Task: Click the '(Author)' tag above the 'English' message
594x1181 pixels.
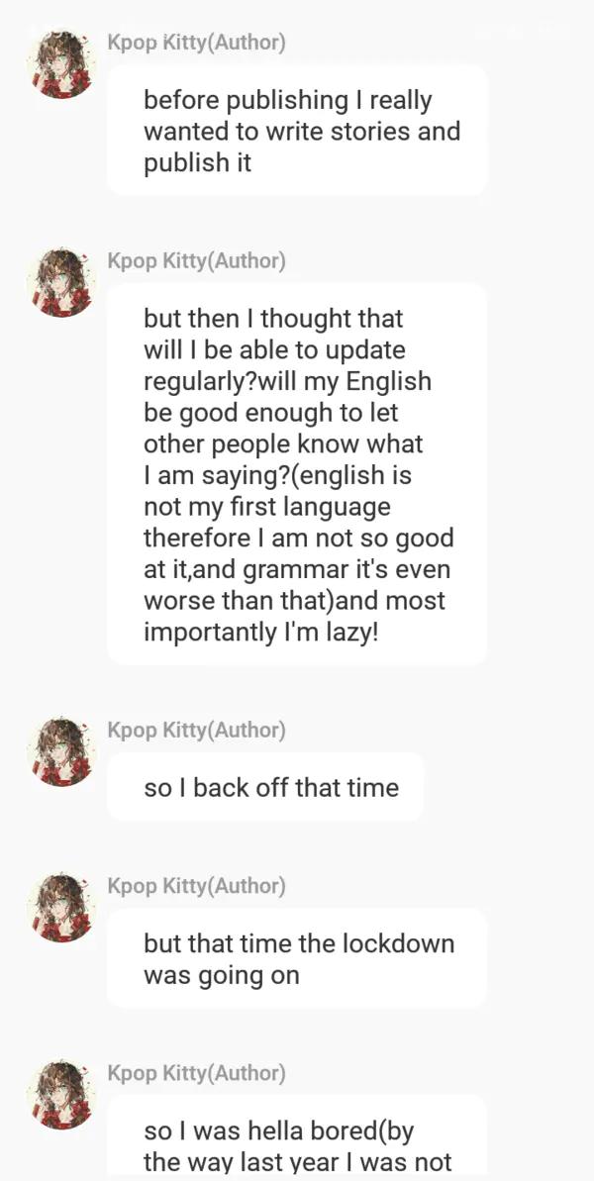Action: click(x=247, y=261)
